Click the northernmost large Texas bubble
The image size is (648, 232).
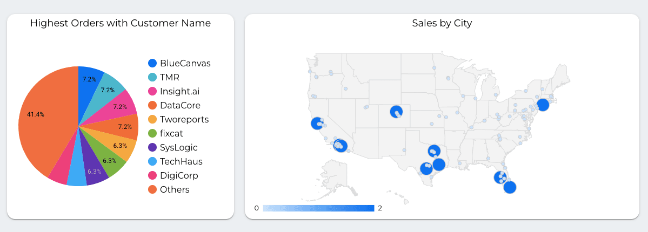434,151
